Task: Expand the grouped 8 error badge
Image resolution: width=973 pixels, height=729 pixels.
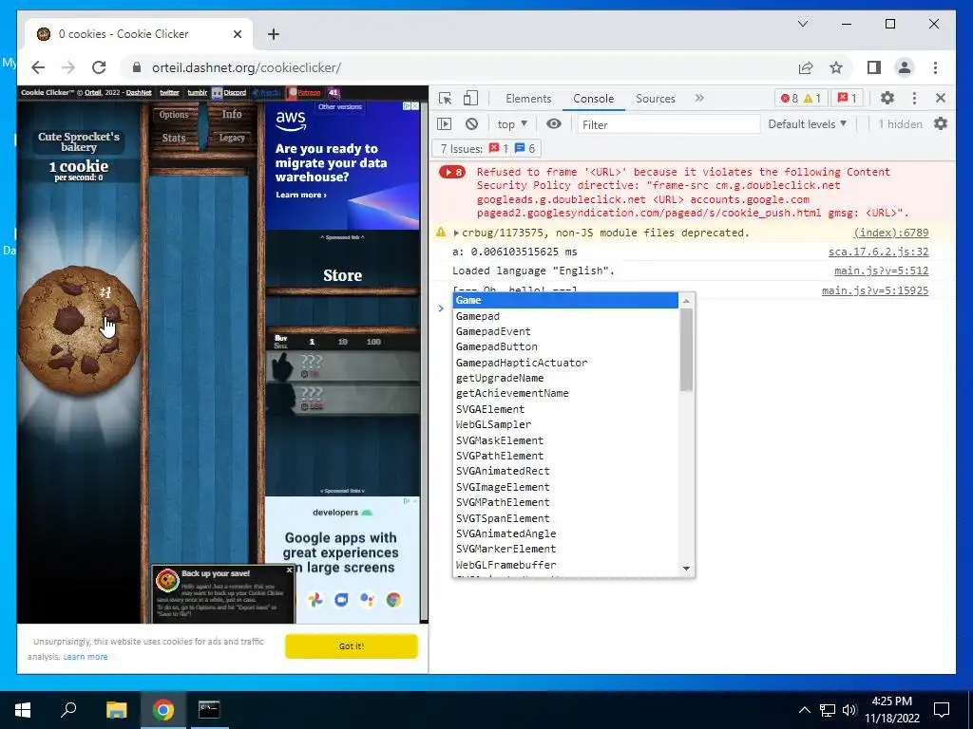Action: point(452,173)
